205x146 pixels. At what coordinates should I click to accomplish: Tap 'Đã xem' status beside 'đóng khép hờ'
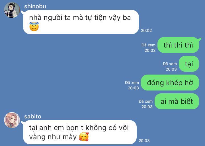(132, 83)
